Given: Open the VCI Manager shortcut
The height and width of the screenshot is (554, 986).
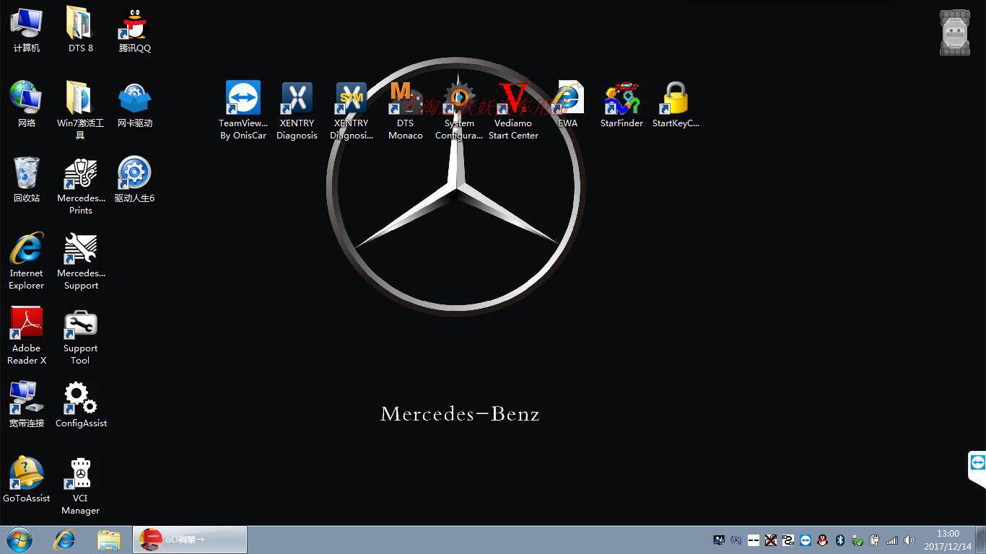Looking at the screenshot, I should point(81,485).
